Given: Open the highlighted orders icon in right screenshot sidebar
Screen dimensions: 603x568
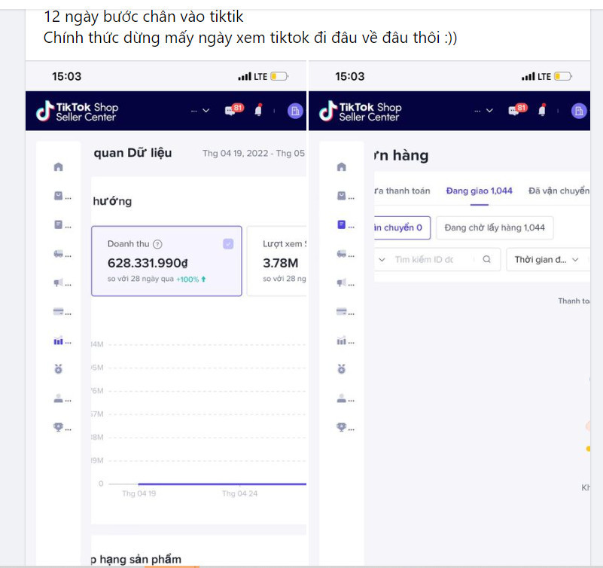Looking at the screenshot, I should (x=342, y=224).
